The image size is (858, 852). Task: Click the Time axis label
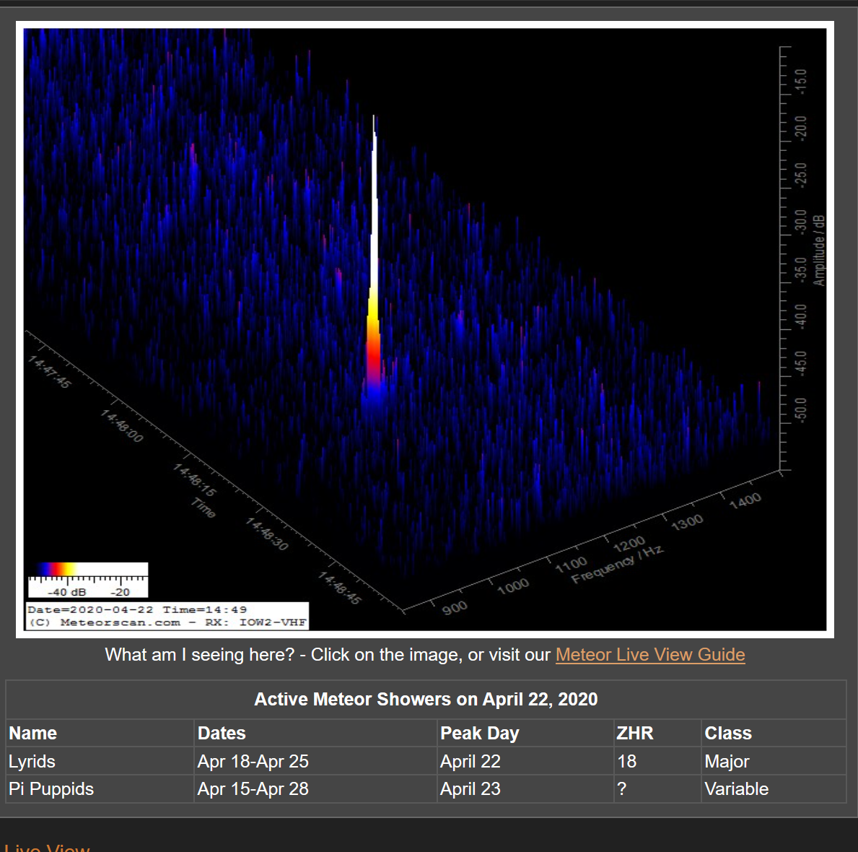pyautogui.click(x=203, y=508)
